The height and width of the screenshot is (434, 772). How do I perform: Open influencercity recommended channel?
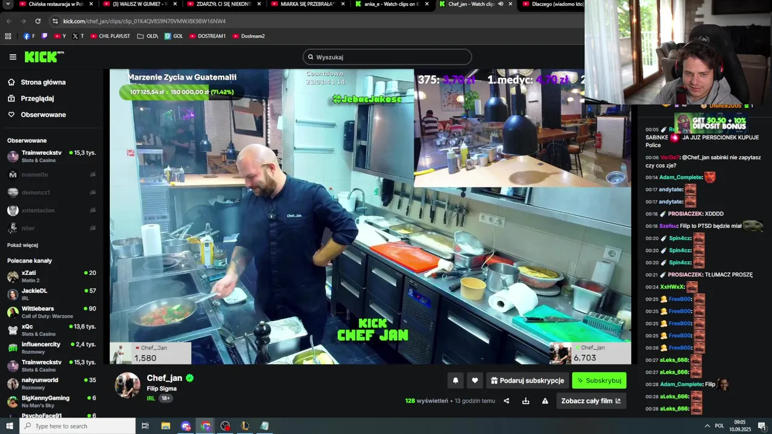(x=51, y=348)
